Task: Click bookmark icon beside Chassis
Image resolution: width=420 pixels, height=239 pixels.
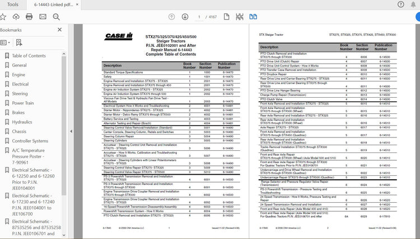Action: coord(7,131)
